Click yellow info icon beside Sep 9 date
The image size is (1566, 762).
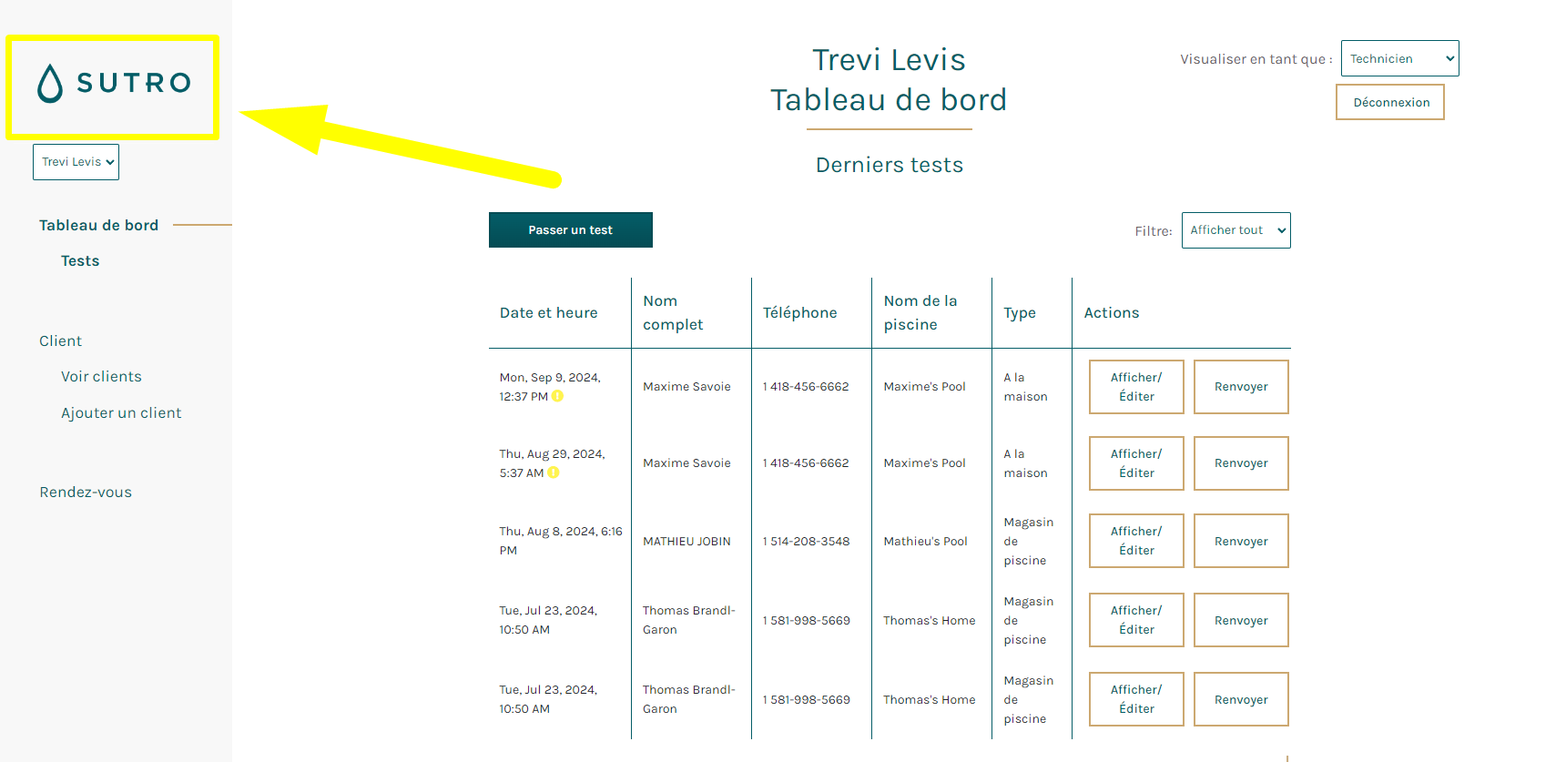[557, 396]
